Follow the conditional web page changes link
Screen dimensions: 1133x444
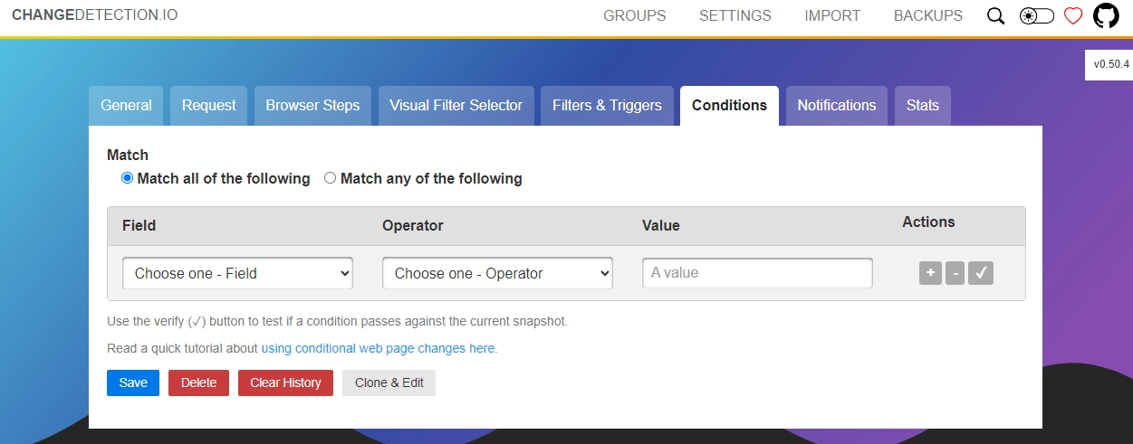(x=379, y=348)
